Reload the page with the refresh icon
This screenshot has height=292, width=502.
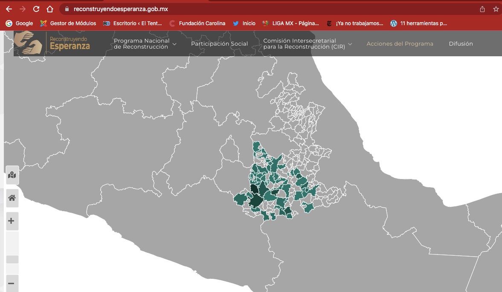click(x=36, y=9)
